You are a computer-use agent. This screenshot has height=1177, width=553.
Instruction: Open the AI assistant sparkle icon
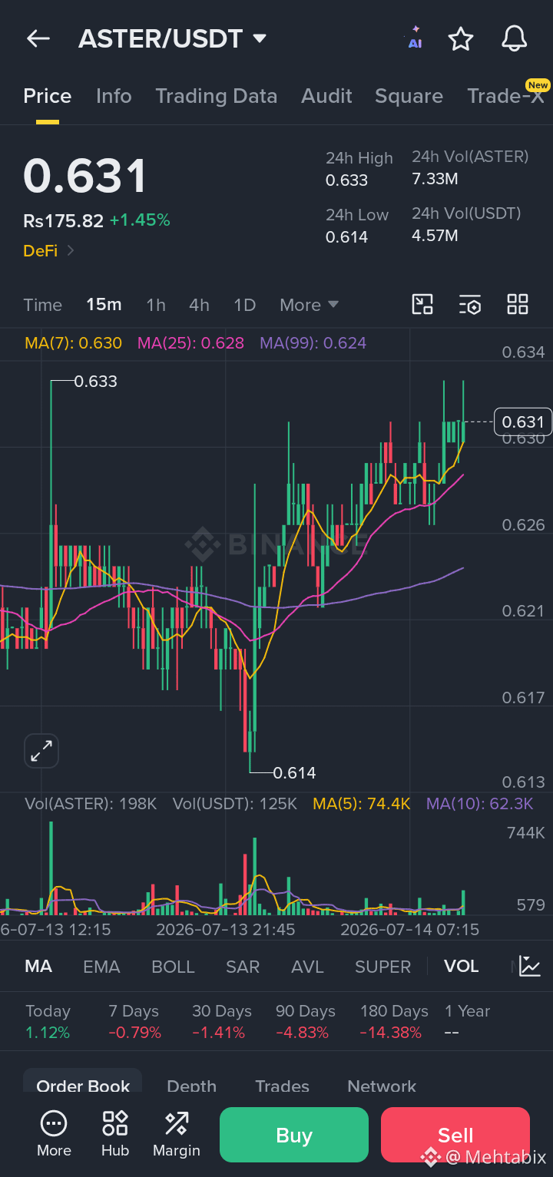point(415,38)
